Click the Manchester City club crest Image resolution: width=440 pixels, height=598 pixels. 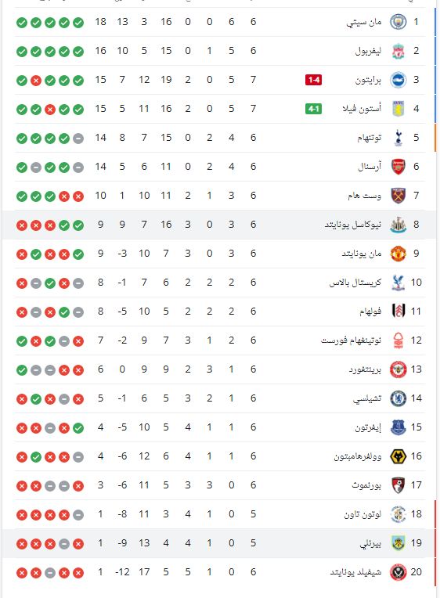(x=398, y=22)
